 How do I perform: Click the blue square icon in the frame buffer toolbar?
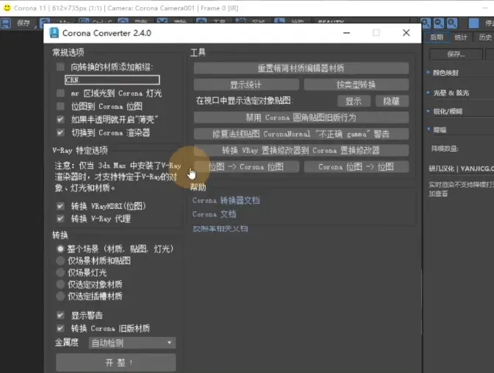(x=473, y=23)
